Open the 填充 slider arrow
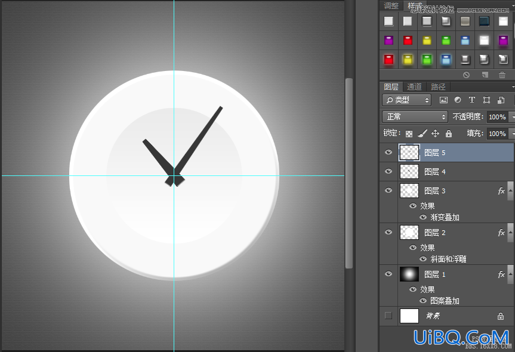Screen dimensions: 515x352 coord(512,134)
